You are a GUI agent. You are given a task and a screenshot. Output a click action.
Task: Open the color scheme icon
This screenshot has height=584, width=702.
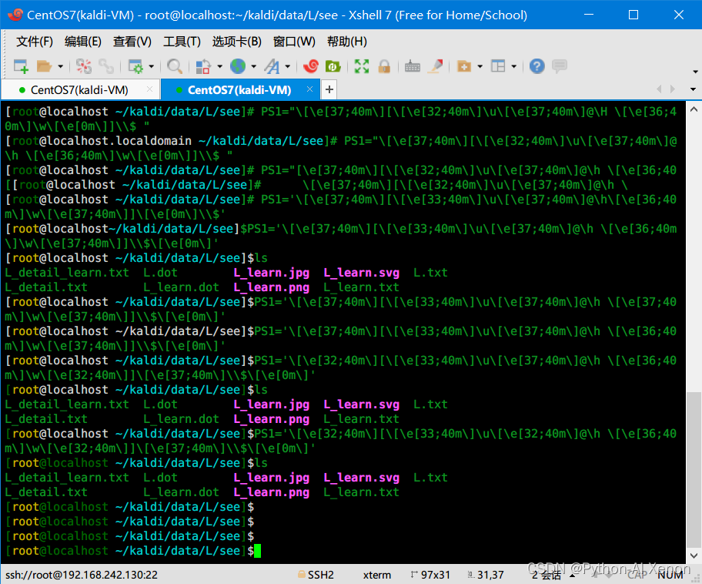click(x=203, y=66)
